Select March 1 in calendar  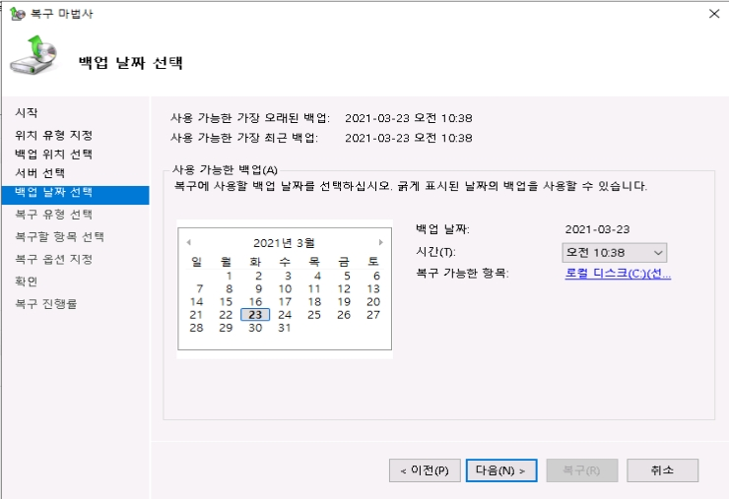[x=230, y=276]
